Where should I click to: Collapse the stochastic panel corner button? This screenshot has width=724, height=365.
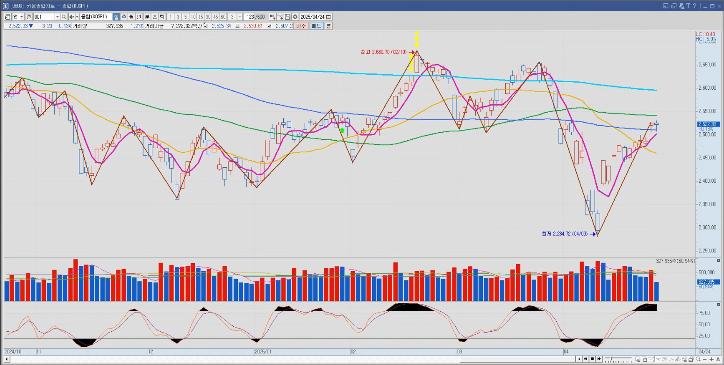tap(719, 304)
